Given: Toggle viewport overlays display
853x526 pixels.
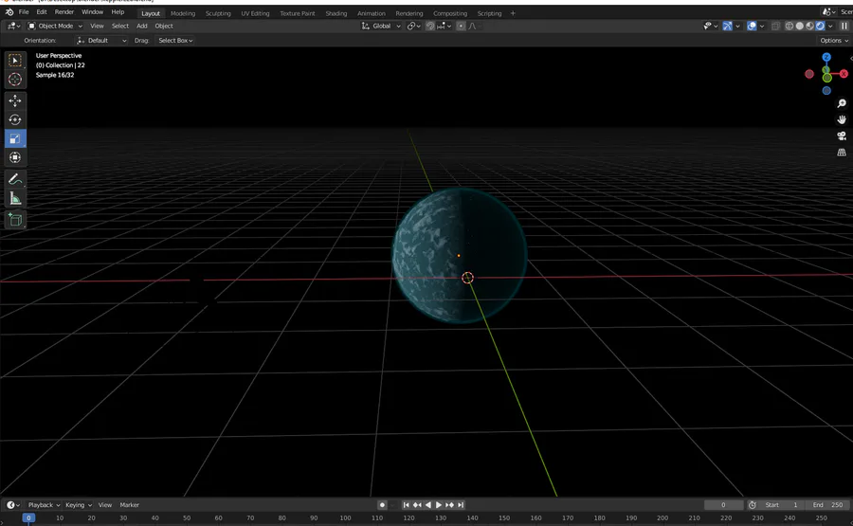Looking at the screenshot, I should (x=752, y=26).
